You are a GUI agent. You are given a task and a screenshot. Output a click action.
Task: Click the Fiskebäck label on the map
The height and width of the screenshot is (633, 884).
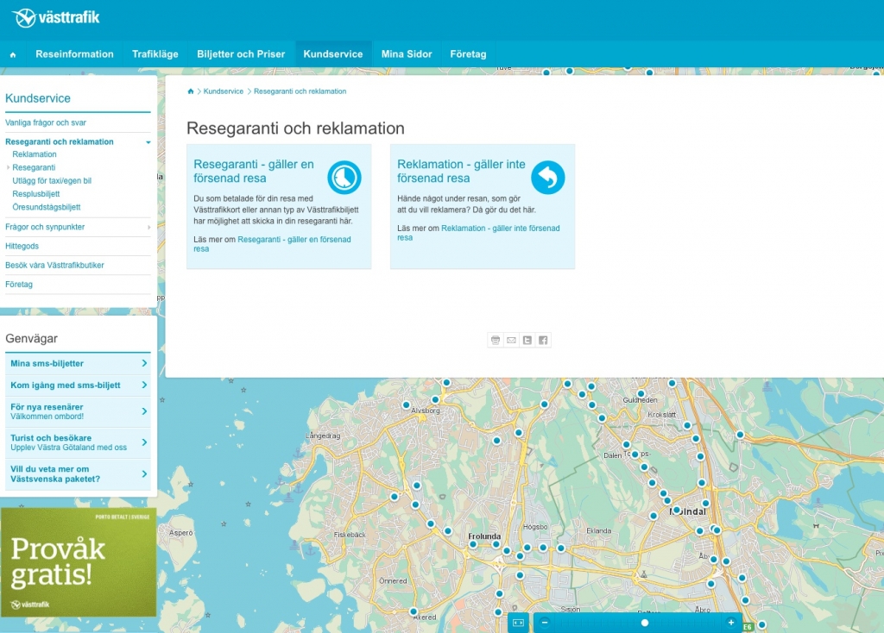click(350, 535)
